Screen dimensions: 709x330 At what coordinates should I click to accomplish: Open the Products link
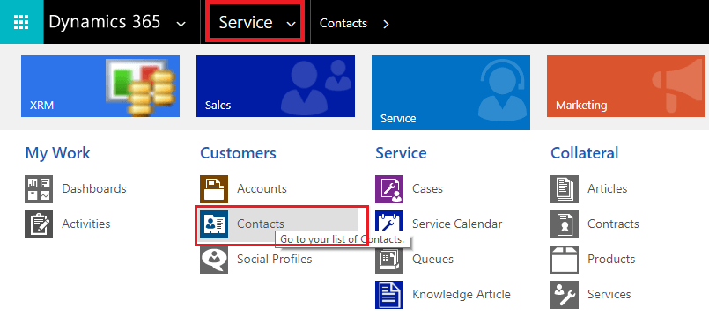[611, 259]
